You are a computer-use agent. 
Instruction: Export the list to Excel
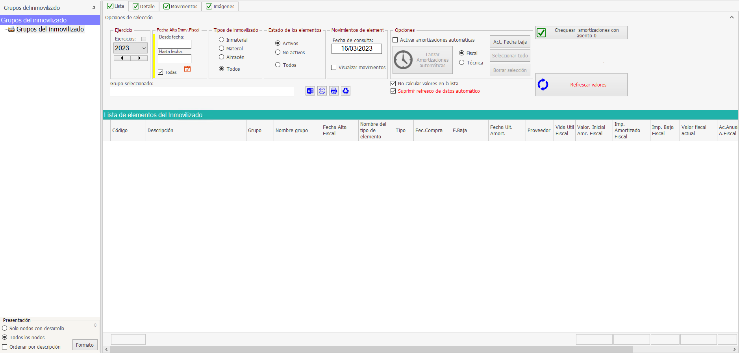(x=310, y=91)
